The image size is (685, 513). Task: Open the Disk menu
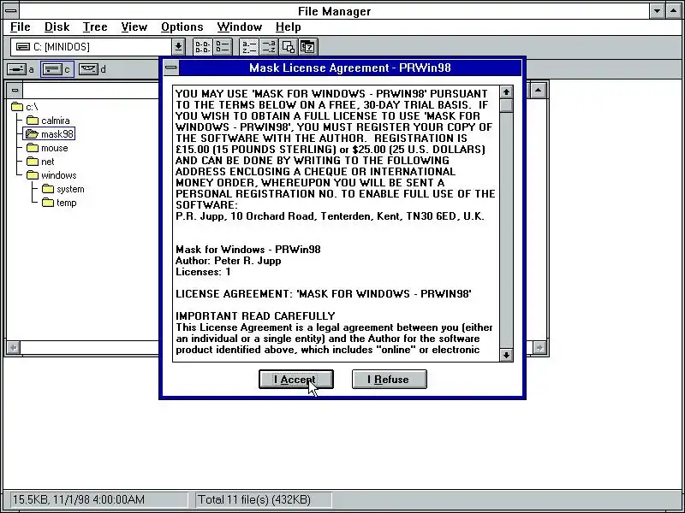click(57, 27)
